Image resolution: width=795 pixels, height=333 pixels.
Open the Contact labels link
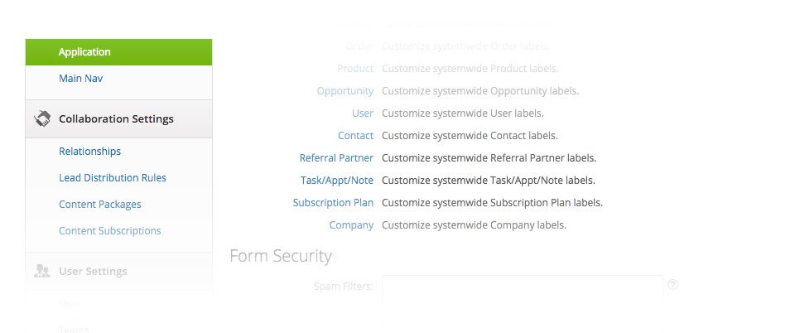(x=355, y=135)
